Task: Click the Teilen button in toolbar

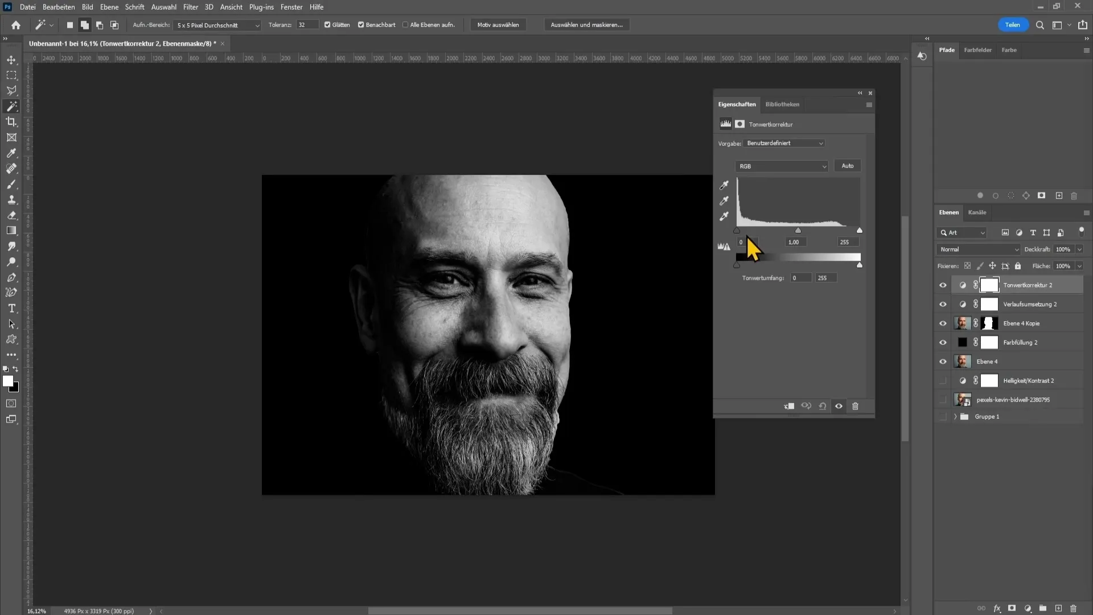Action: (x=1013, y=25)
